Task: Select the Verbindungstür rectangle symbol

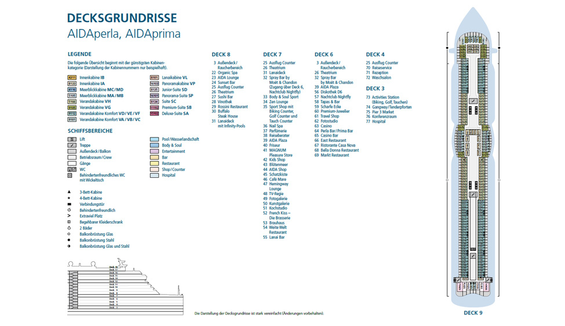Action: click(70, 204)
